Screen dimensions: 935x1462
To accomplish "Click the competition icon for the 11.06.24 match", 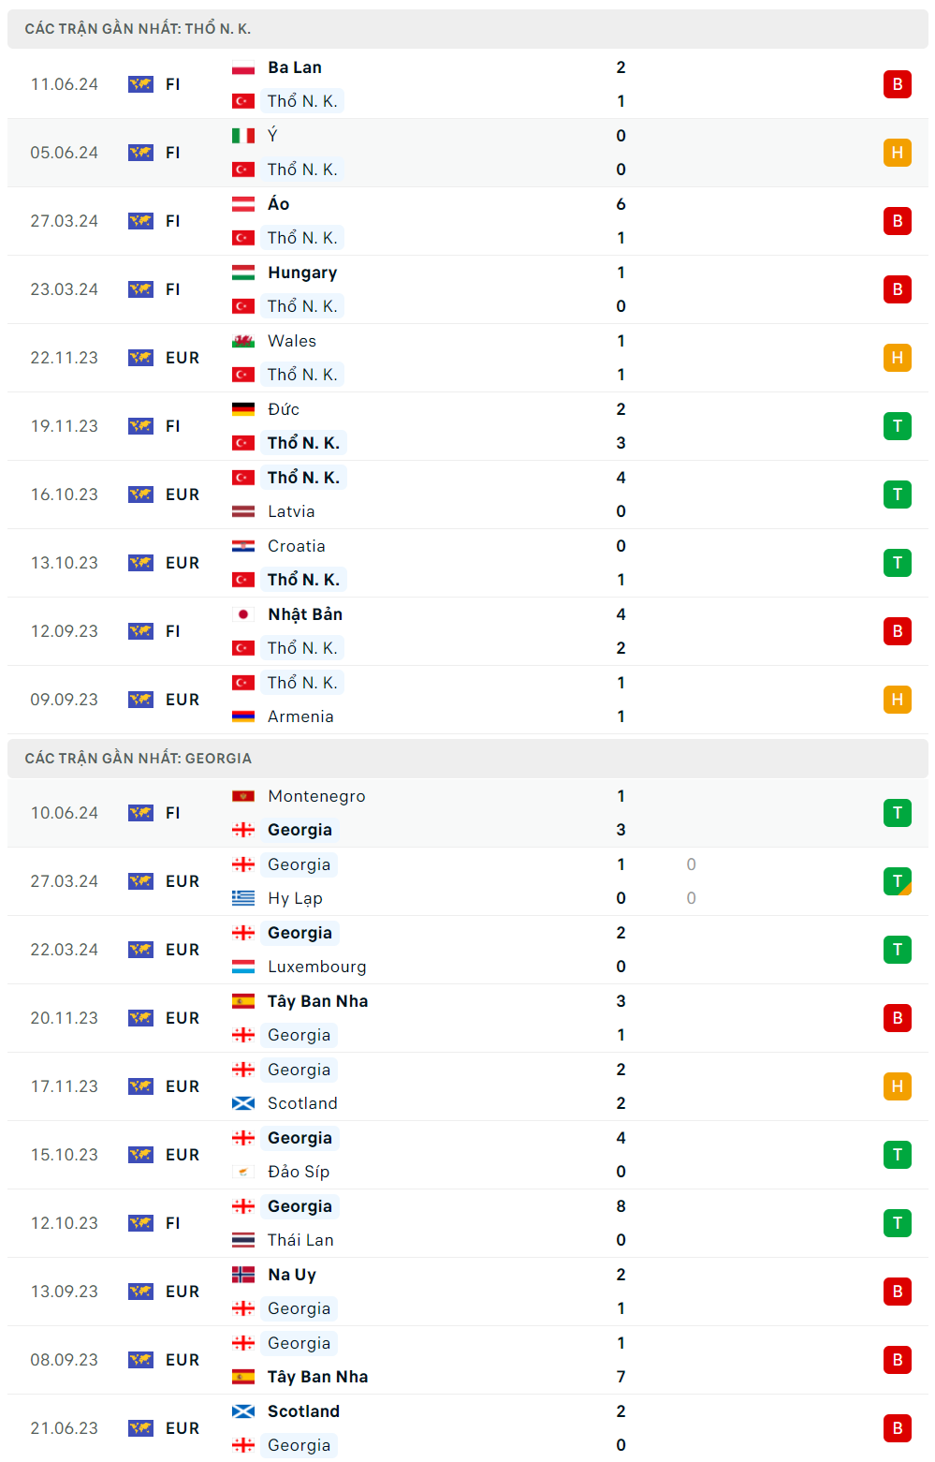I will [140, 84].
